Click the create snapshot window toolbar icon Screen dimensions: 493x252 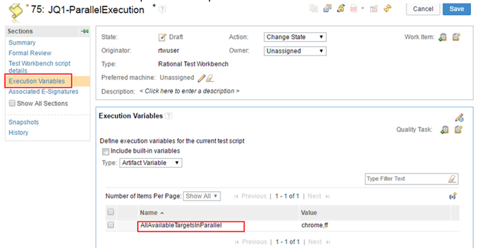pos(374,9)
